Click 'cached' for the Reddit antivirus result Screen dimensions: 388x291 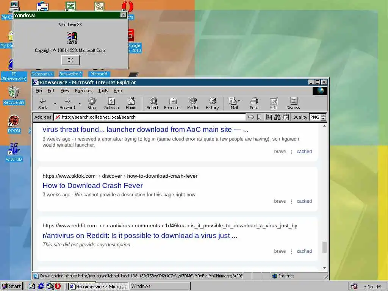click(x=304, y=251)
